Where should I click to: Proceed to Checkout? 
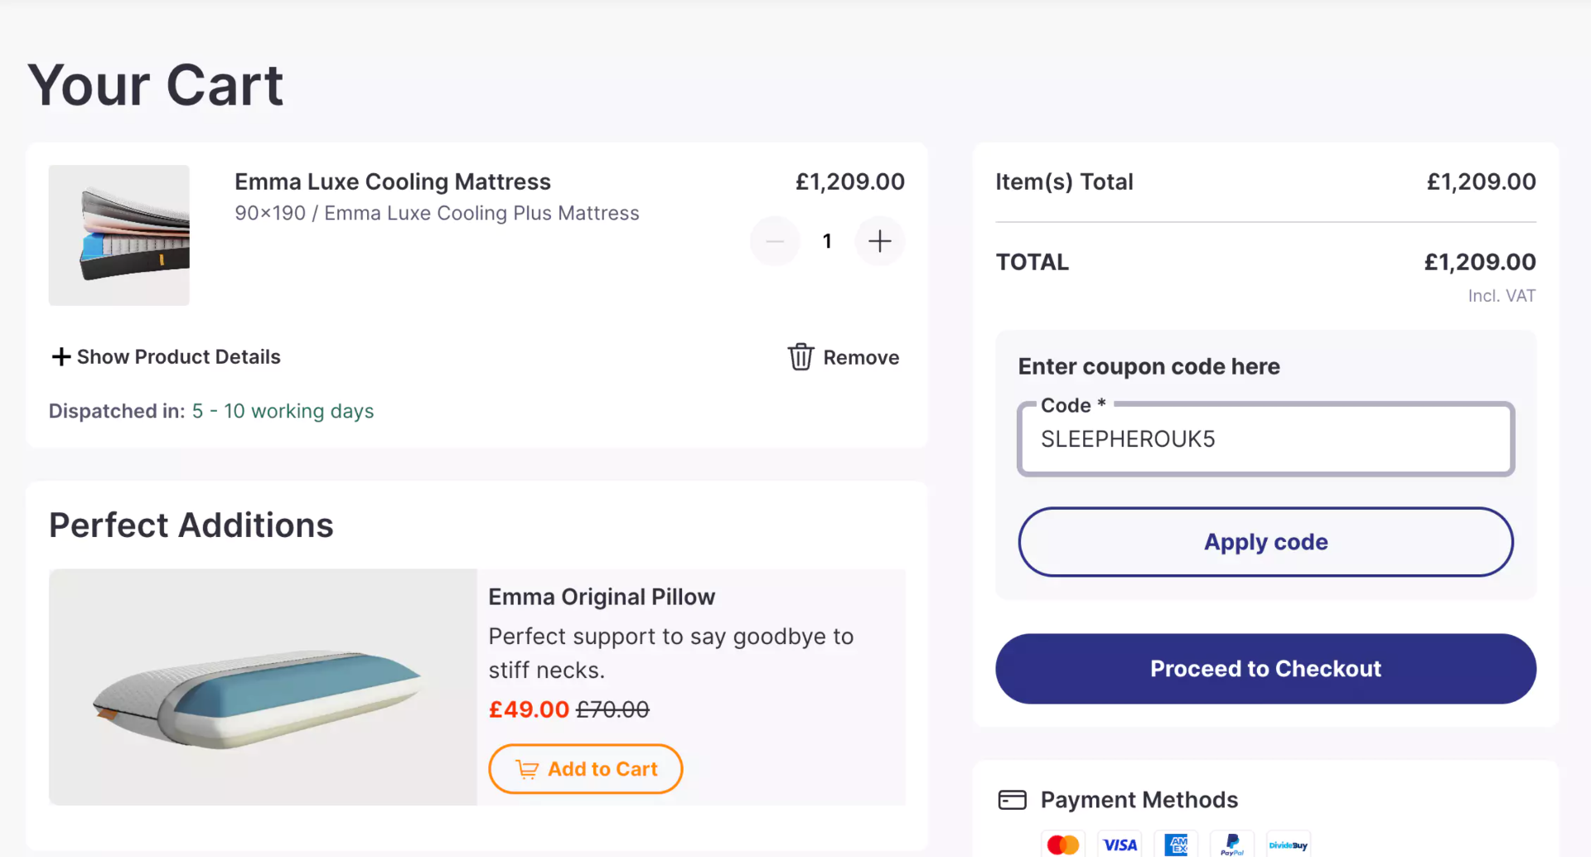click(x=1265, y=669)
